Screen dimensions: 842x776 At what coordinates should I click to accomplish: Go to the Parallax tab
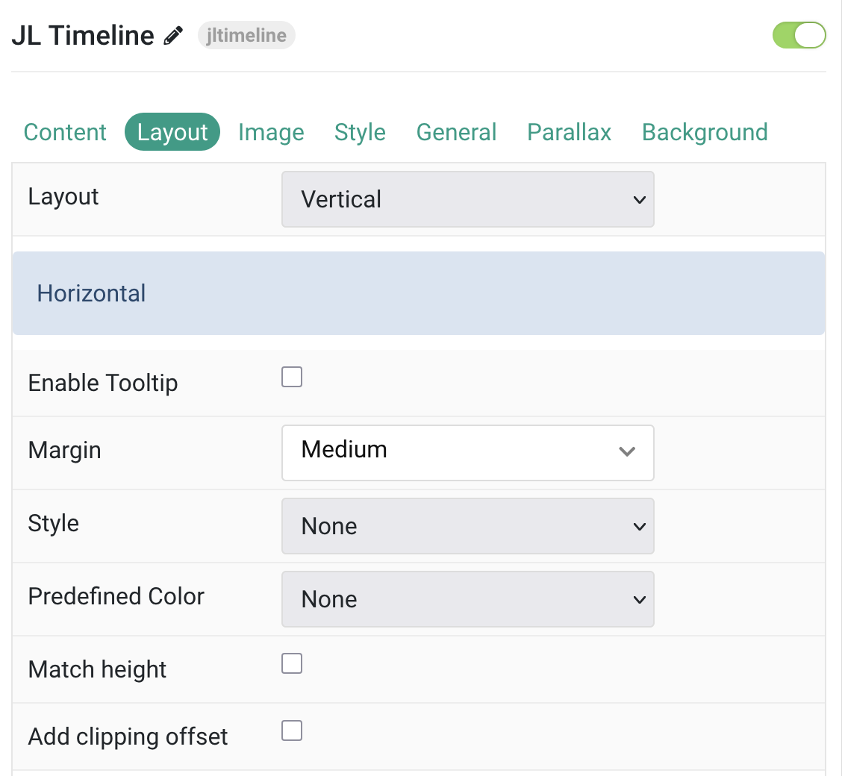click(x=570, y=132)
